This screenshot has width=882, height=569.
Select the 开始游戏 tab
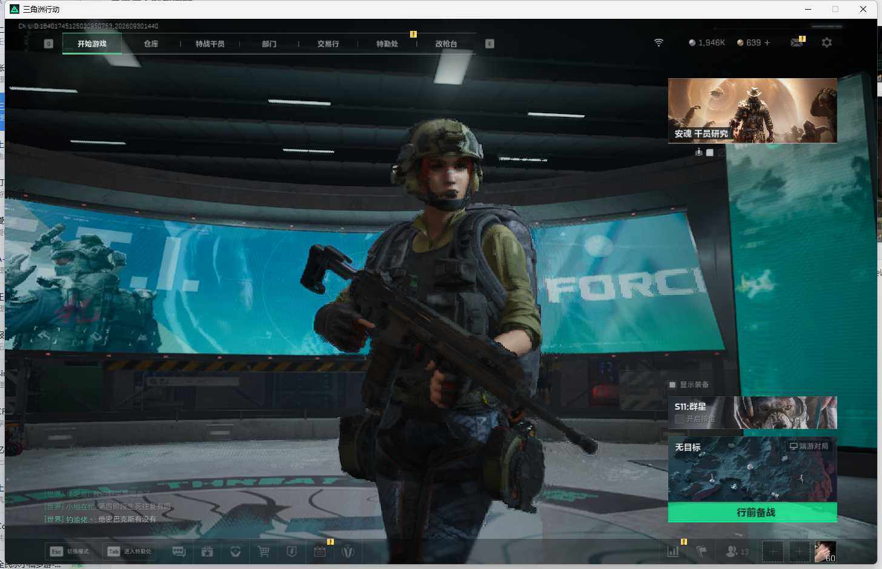pos(92,44)
